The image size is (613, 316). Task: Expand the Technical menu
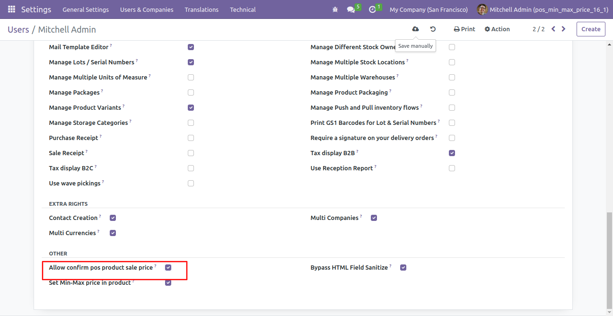[243, 9]
